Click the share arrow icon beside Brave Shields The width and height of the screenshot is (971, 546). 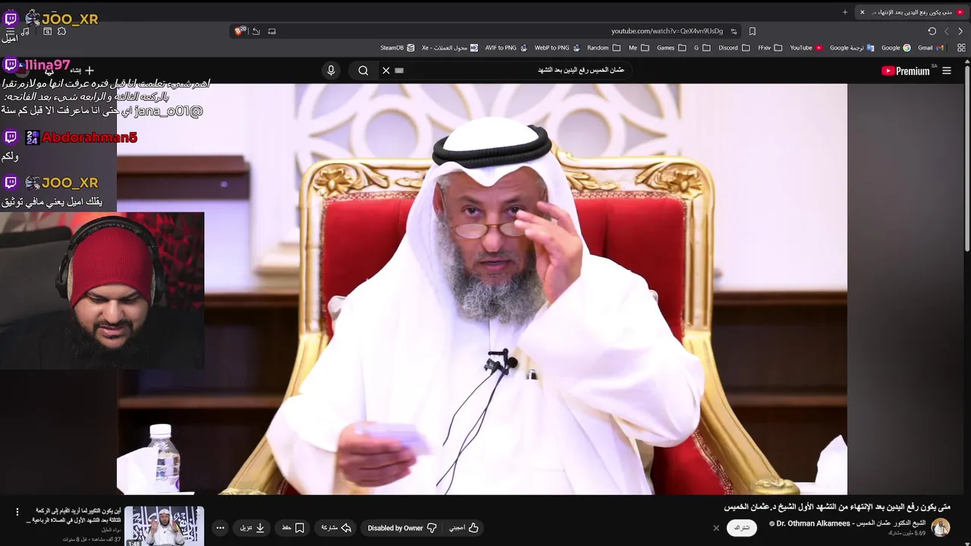(256, 31)
